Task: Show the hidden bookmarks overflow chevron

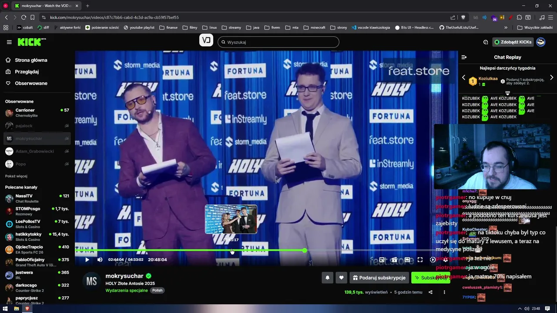Action: [x=506, y=27]
